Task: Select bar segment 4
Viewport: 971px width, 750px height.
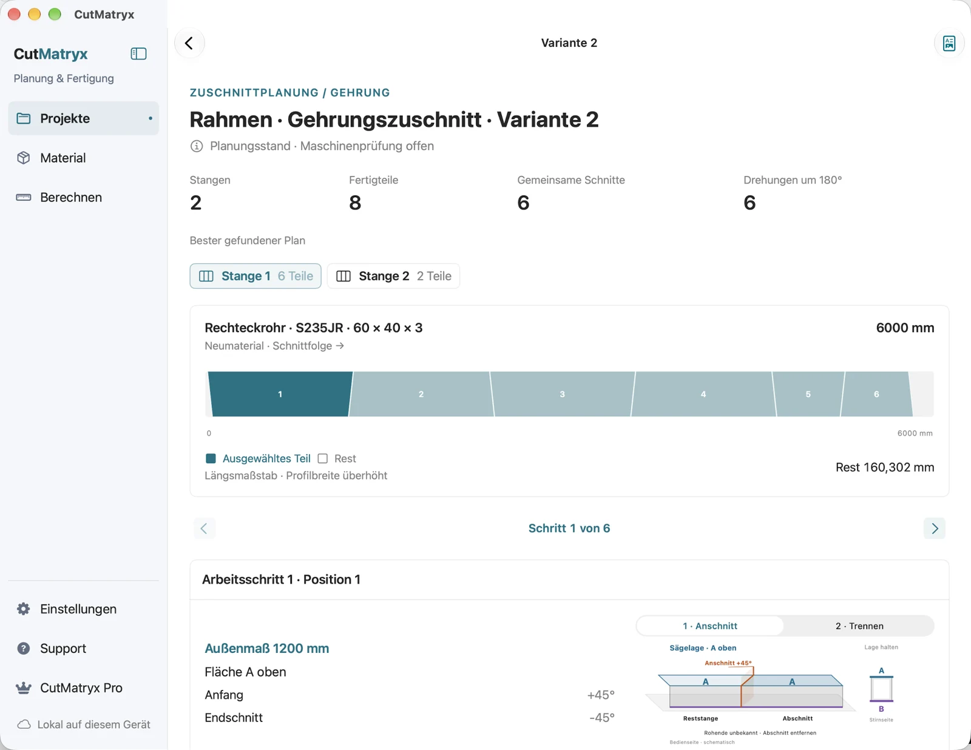Action: pos(703,394)
